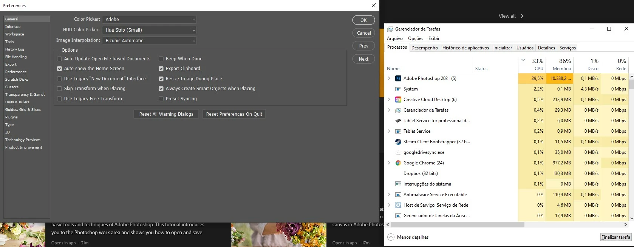
Task: Uncheck Always Create Smart Objects when Placing
Action: [x=161, y=89]
